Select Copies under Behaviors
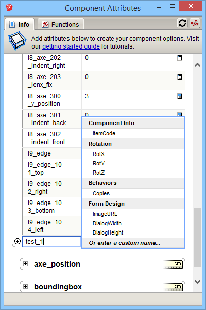Image resolution: width=206 pixels, height=310 pixels. tap(101, 193)
